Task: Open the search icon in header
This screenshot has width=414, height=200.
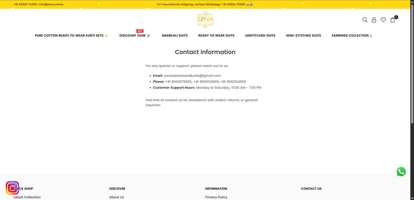Action: point(365,20)
